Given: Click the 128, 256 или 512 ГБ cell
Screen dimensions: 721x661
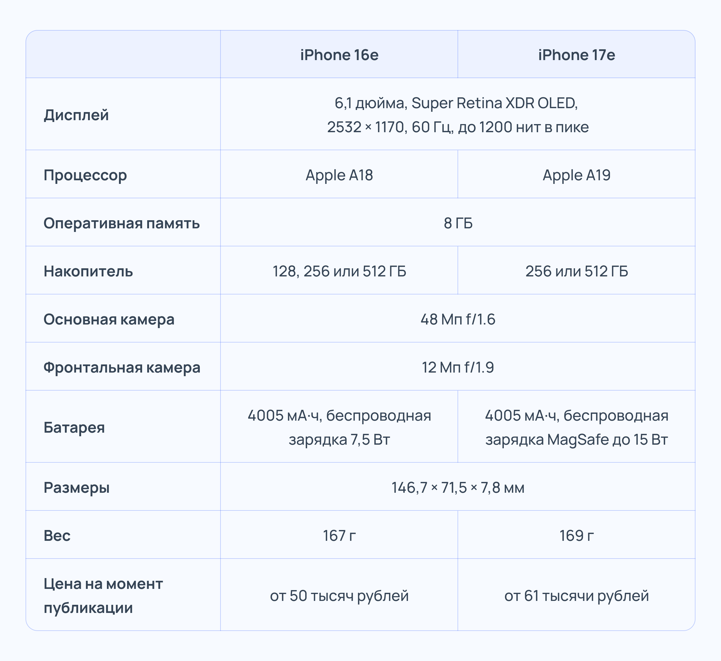Looking at the screenshot, I should [339, 271].
